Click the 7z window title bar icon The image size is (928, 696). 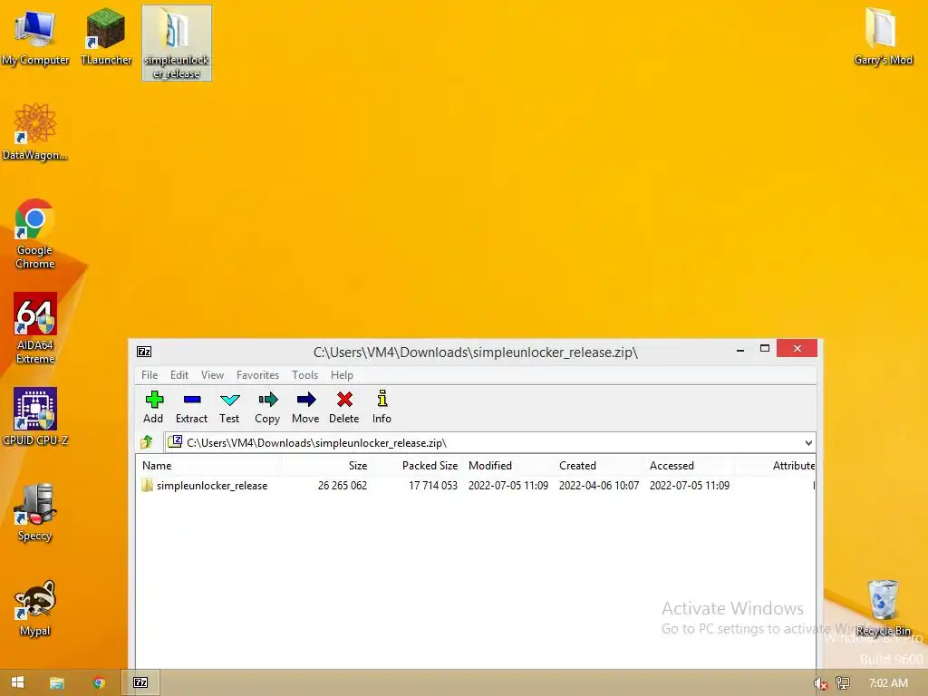(144, 352)
